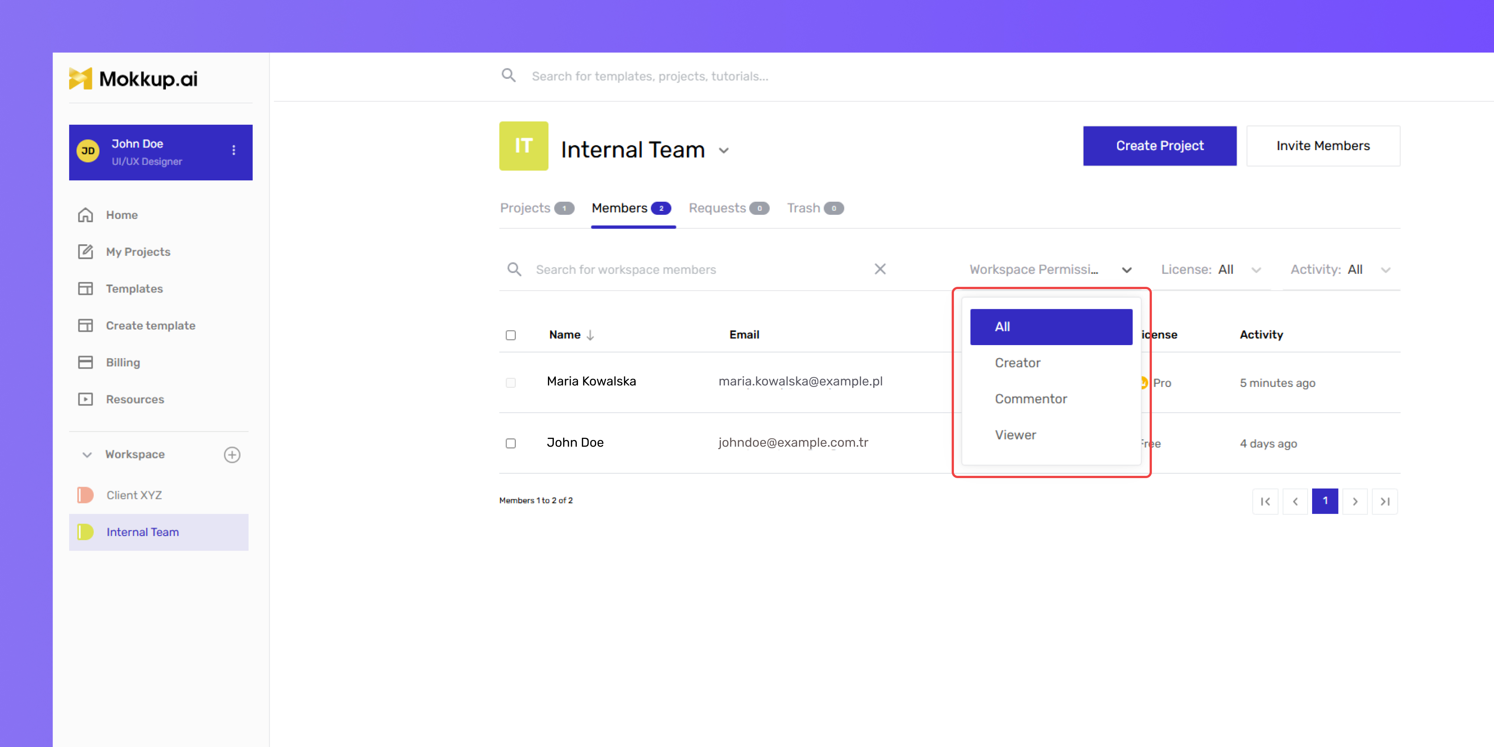
Task: Focus the global templates search field
Action: (650, 76)
